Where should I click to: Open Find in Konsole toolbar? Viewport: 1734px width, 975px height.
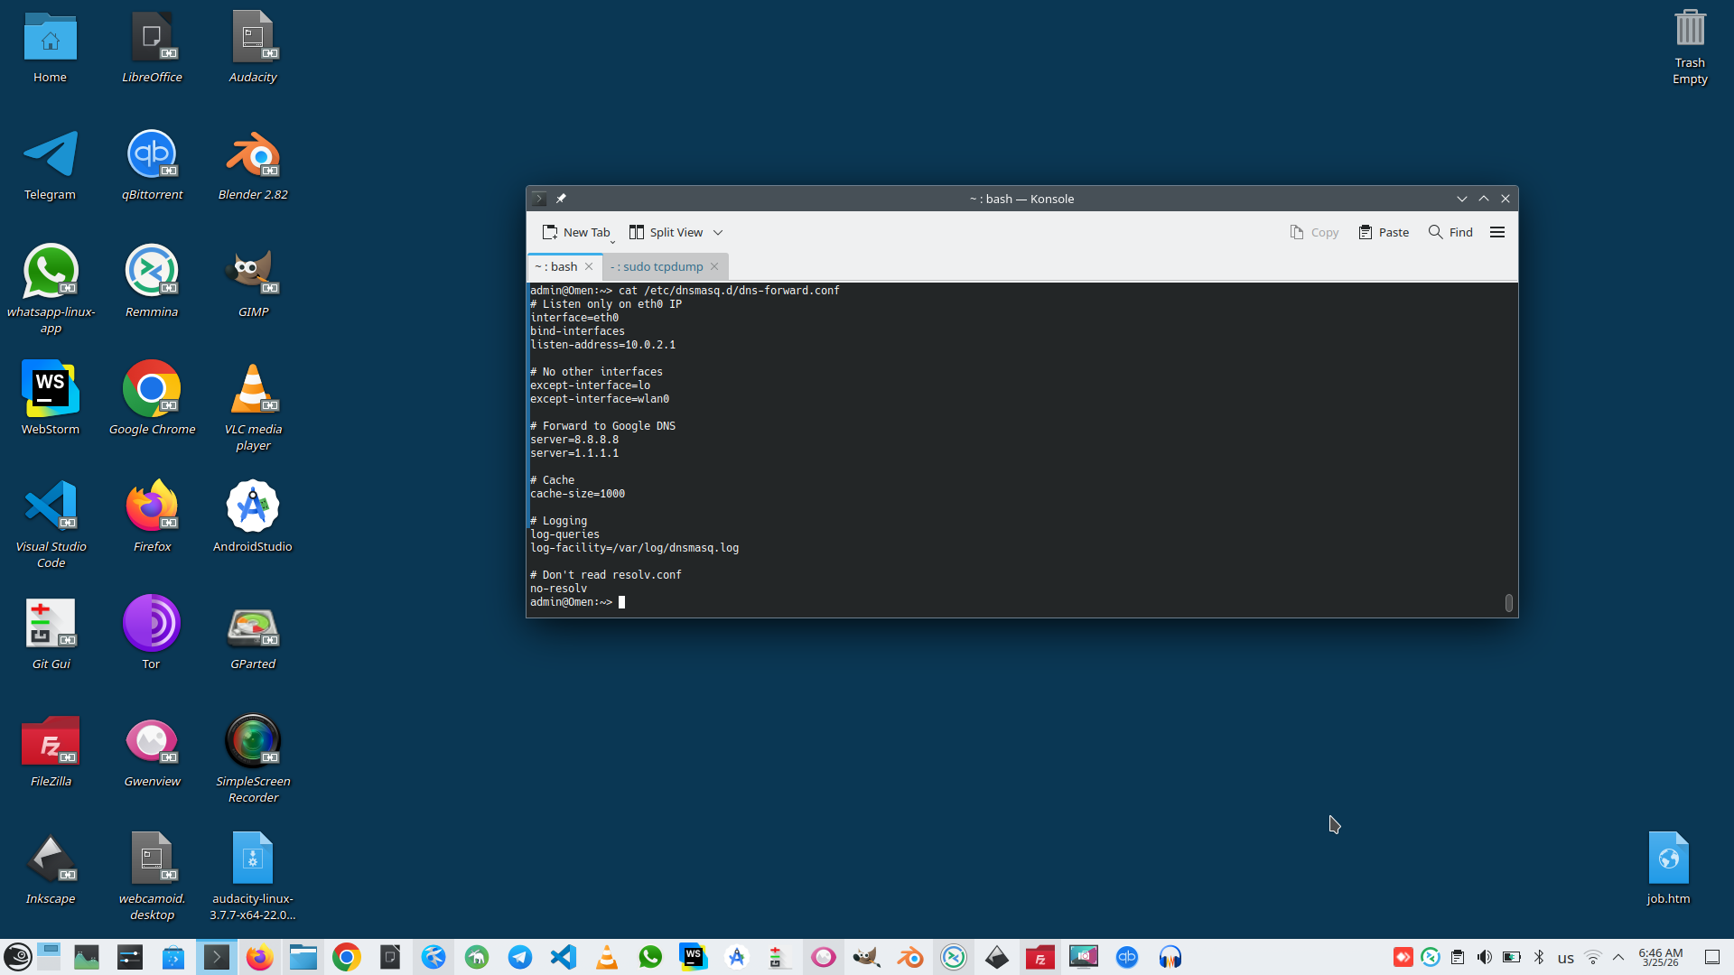(1450, 232)
